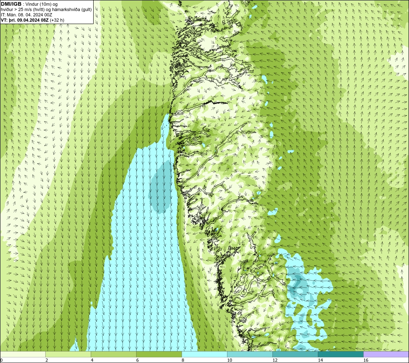Click the 4–6 m/s legend color swatch
409x363 pixels.
(x=114, y=354)
